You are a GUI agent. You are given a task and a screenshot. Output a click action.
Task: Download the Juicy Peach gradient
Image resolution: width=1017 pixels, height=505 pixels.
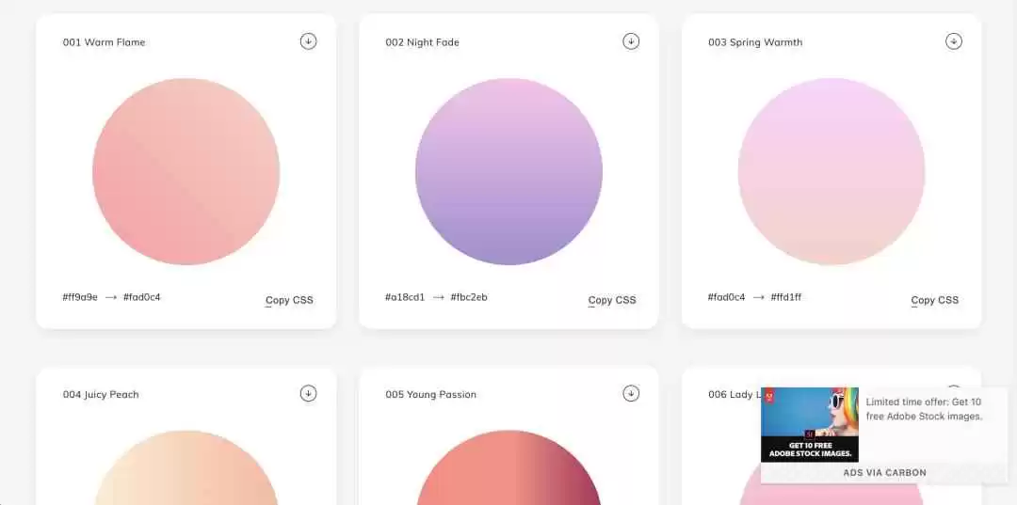[308, 394]
